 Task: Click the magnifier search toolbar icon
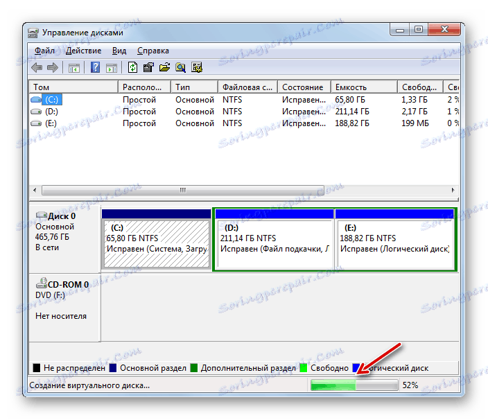(x=180, y=67)
